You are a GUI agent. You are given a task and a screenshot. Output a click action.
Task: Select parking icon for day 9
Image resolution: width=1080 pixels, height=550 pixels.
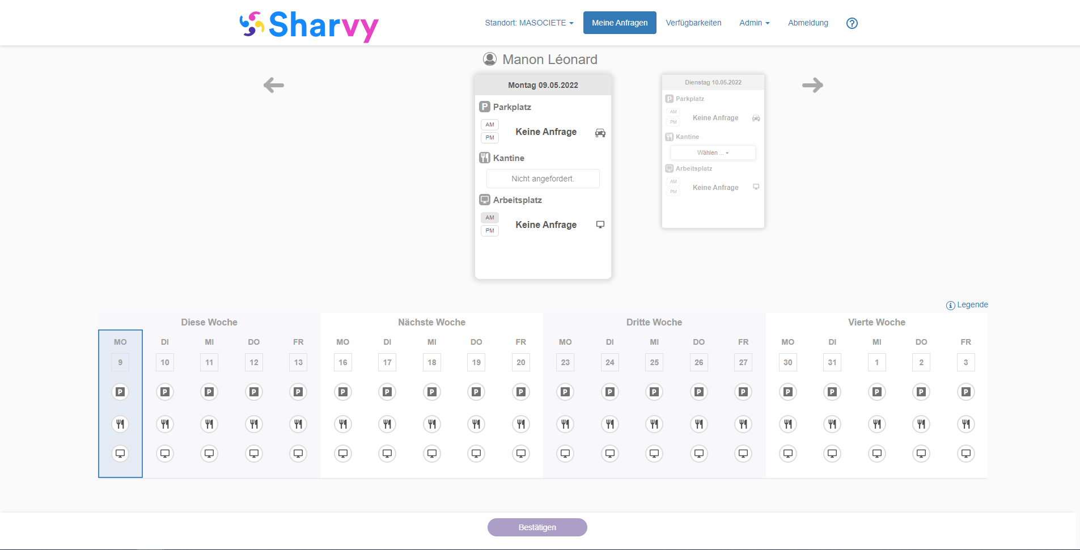pos(120,392)
